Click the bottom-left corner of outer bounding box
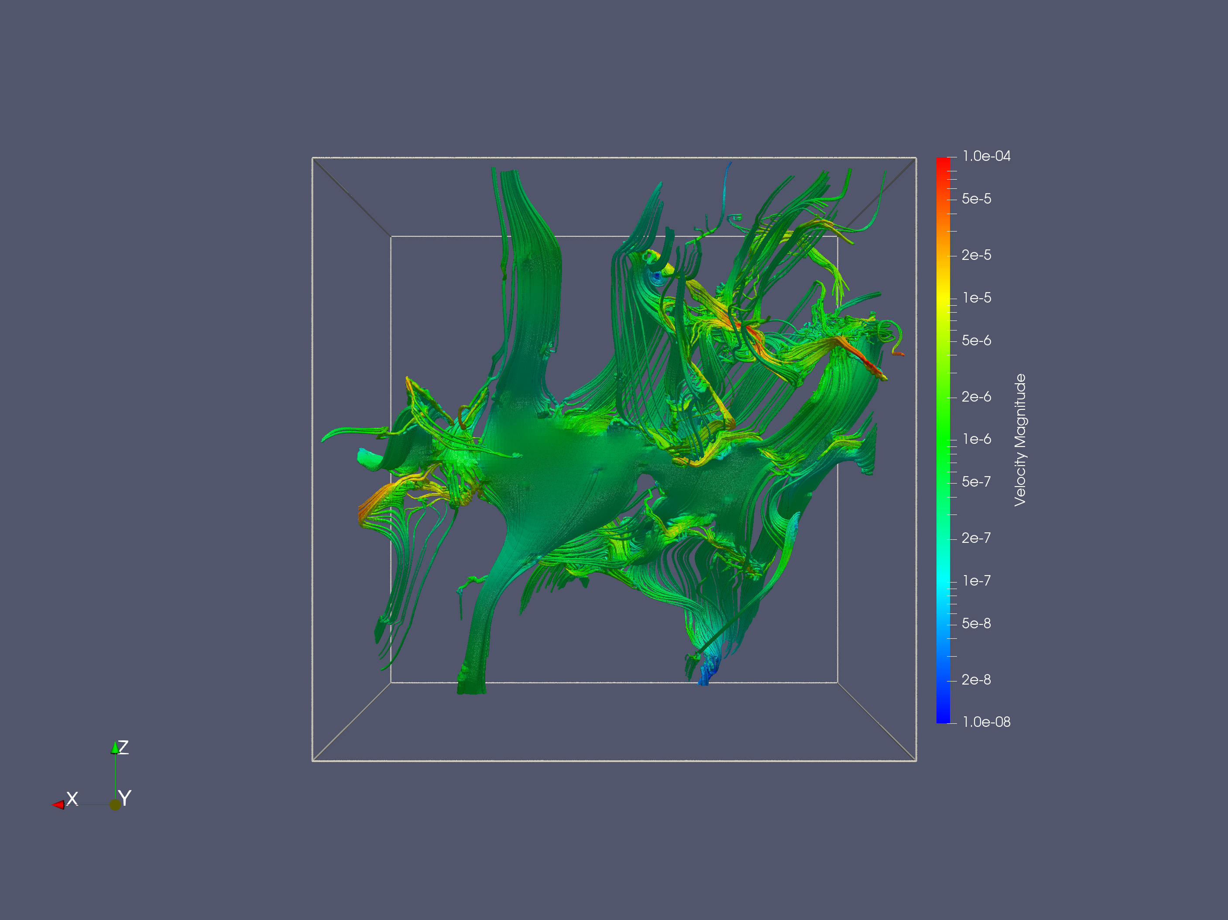The height and width of the screenshot is (920, 1228). 312,761
